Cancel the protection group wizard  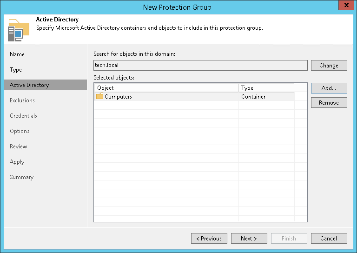coord(329,239)
